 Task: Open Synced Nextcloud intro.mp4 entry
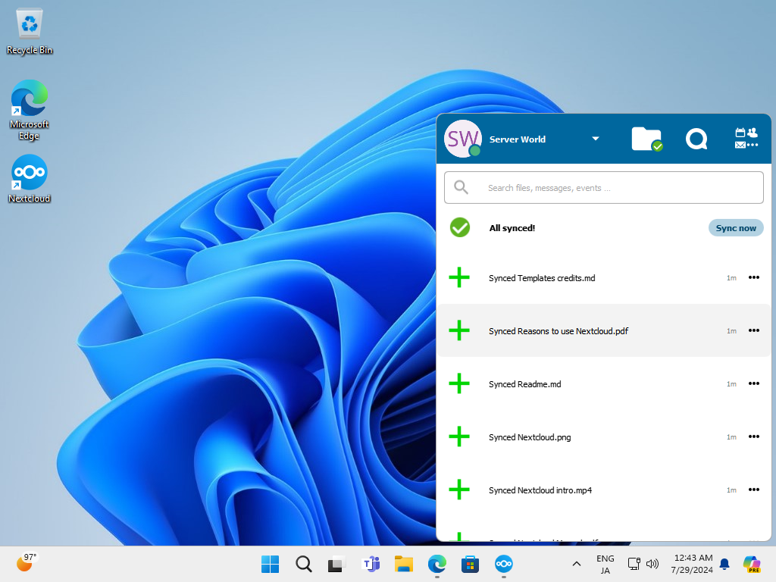(604, 490)
